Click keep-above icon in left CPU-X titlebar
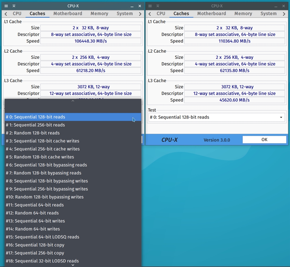 14,6
